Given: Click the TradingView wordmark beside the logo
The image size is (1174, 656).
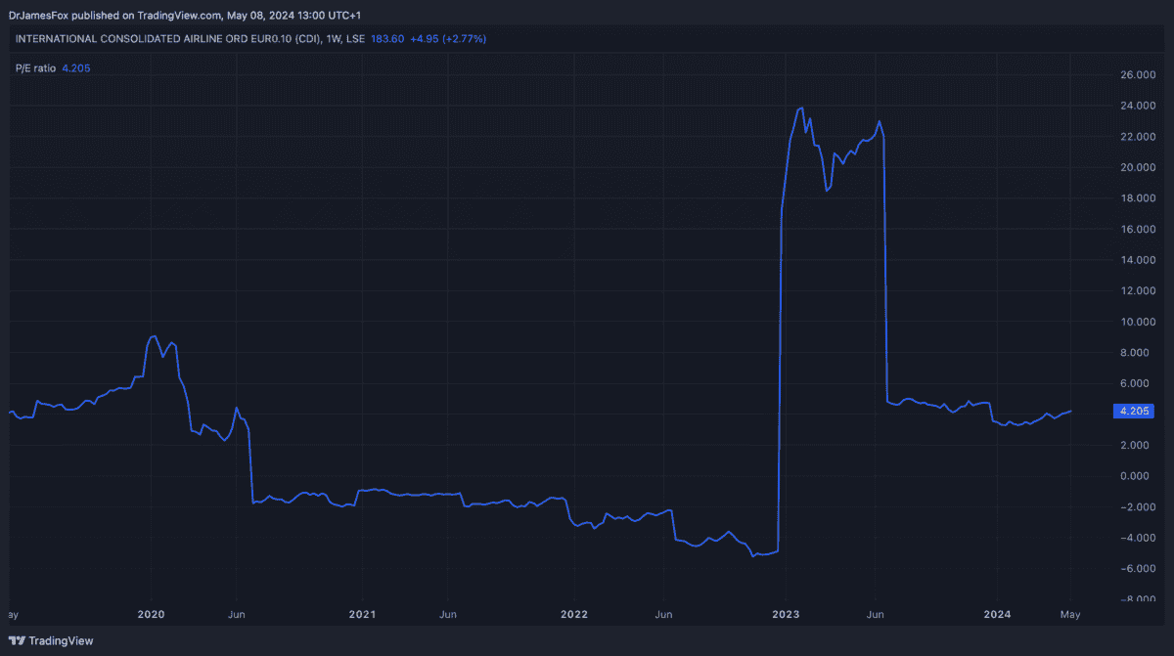Looking at the screenshot, I should coord(61,640).
